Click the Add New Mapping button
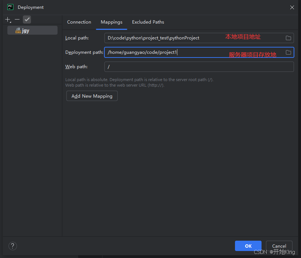 [92, 96]
